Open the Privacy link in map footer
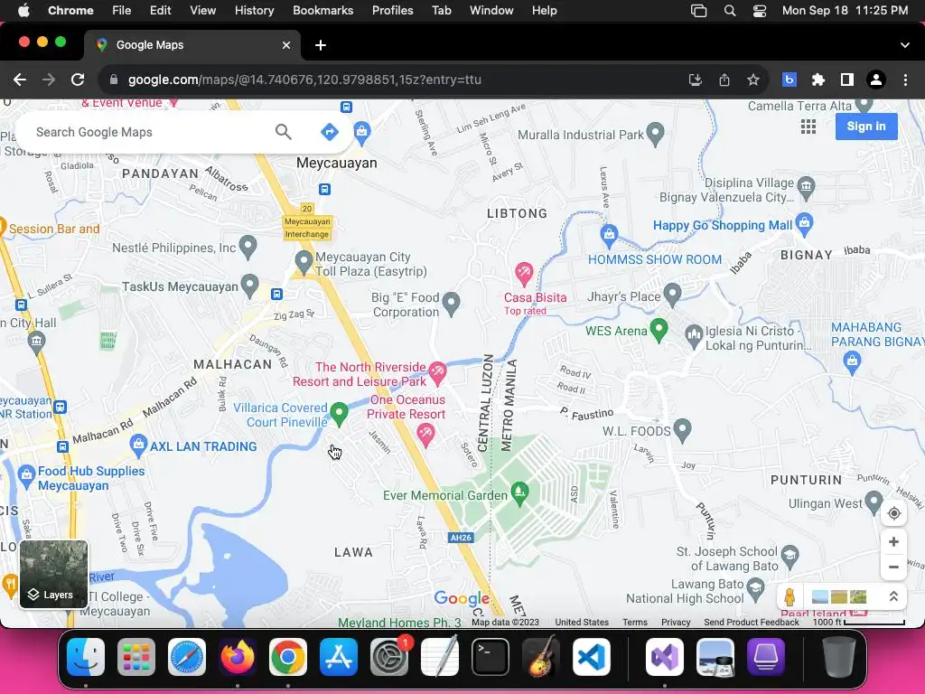Viewport: 925px width, 694px height. coord(676,622)
